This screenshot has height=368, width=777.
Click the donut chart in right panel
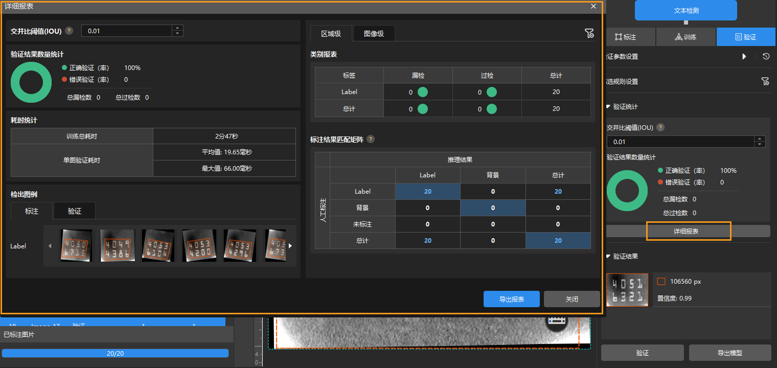627,191
